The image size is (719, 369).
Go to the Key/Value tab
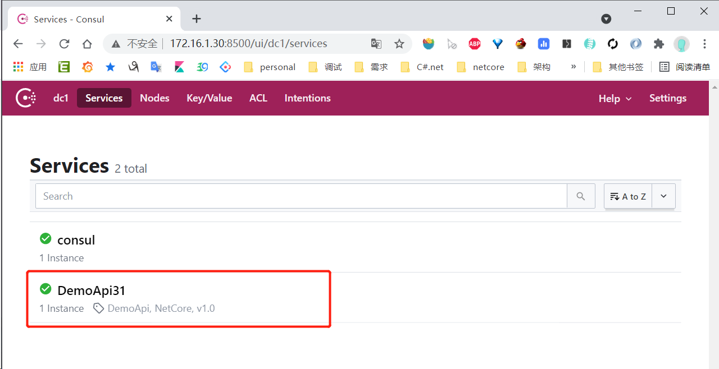click(x=209, y=98)
